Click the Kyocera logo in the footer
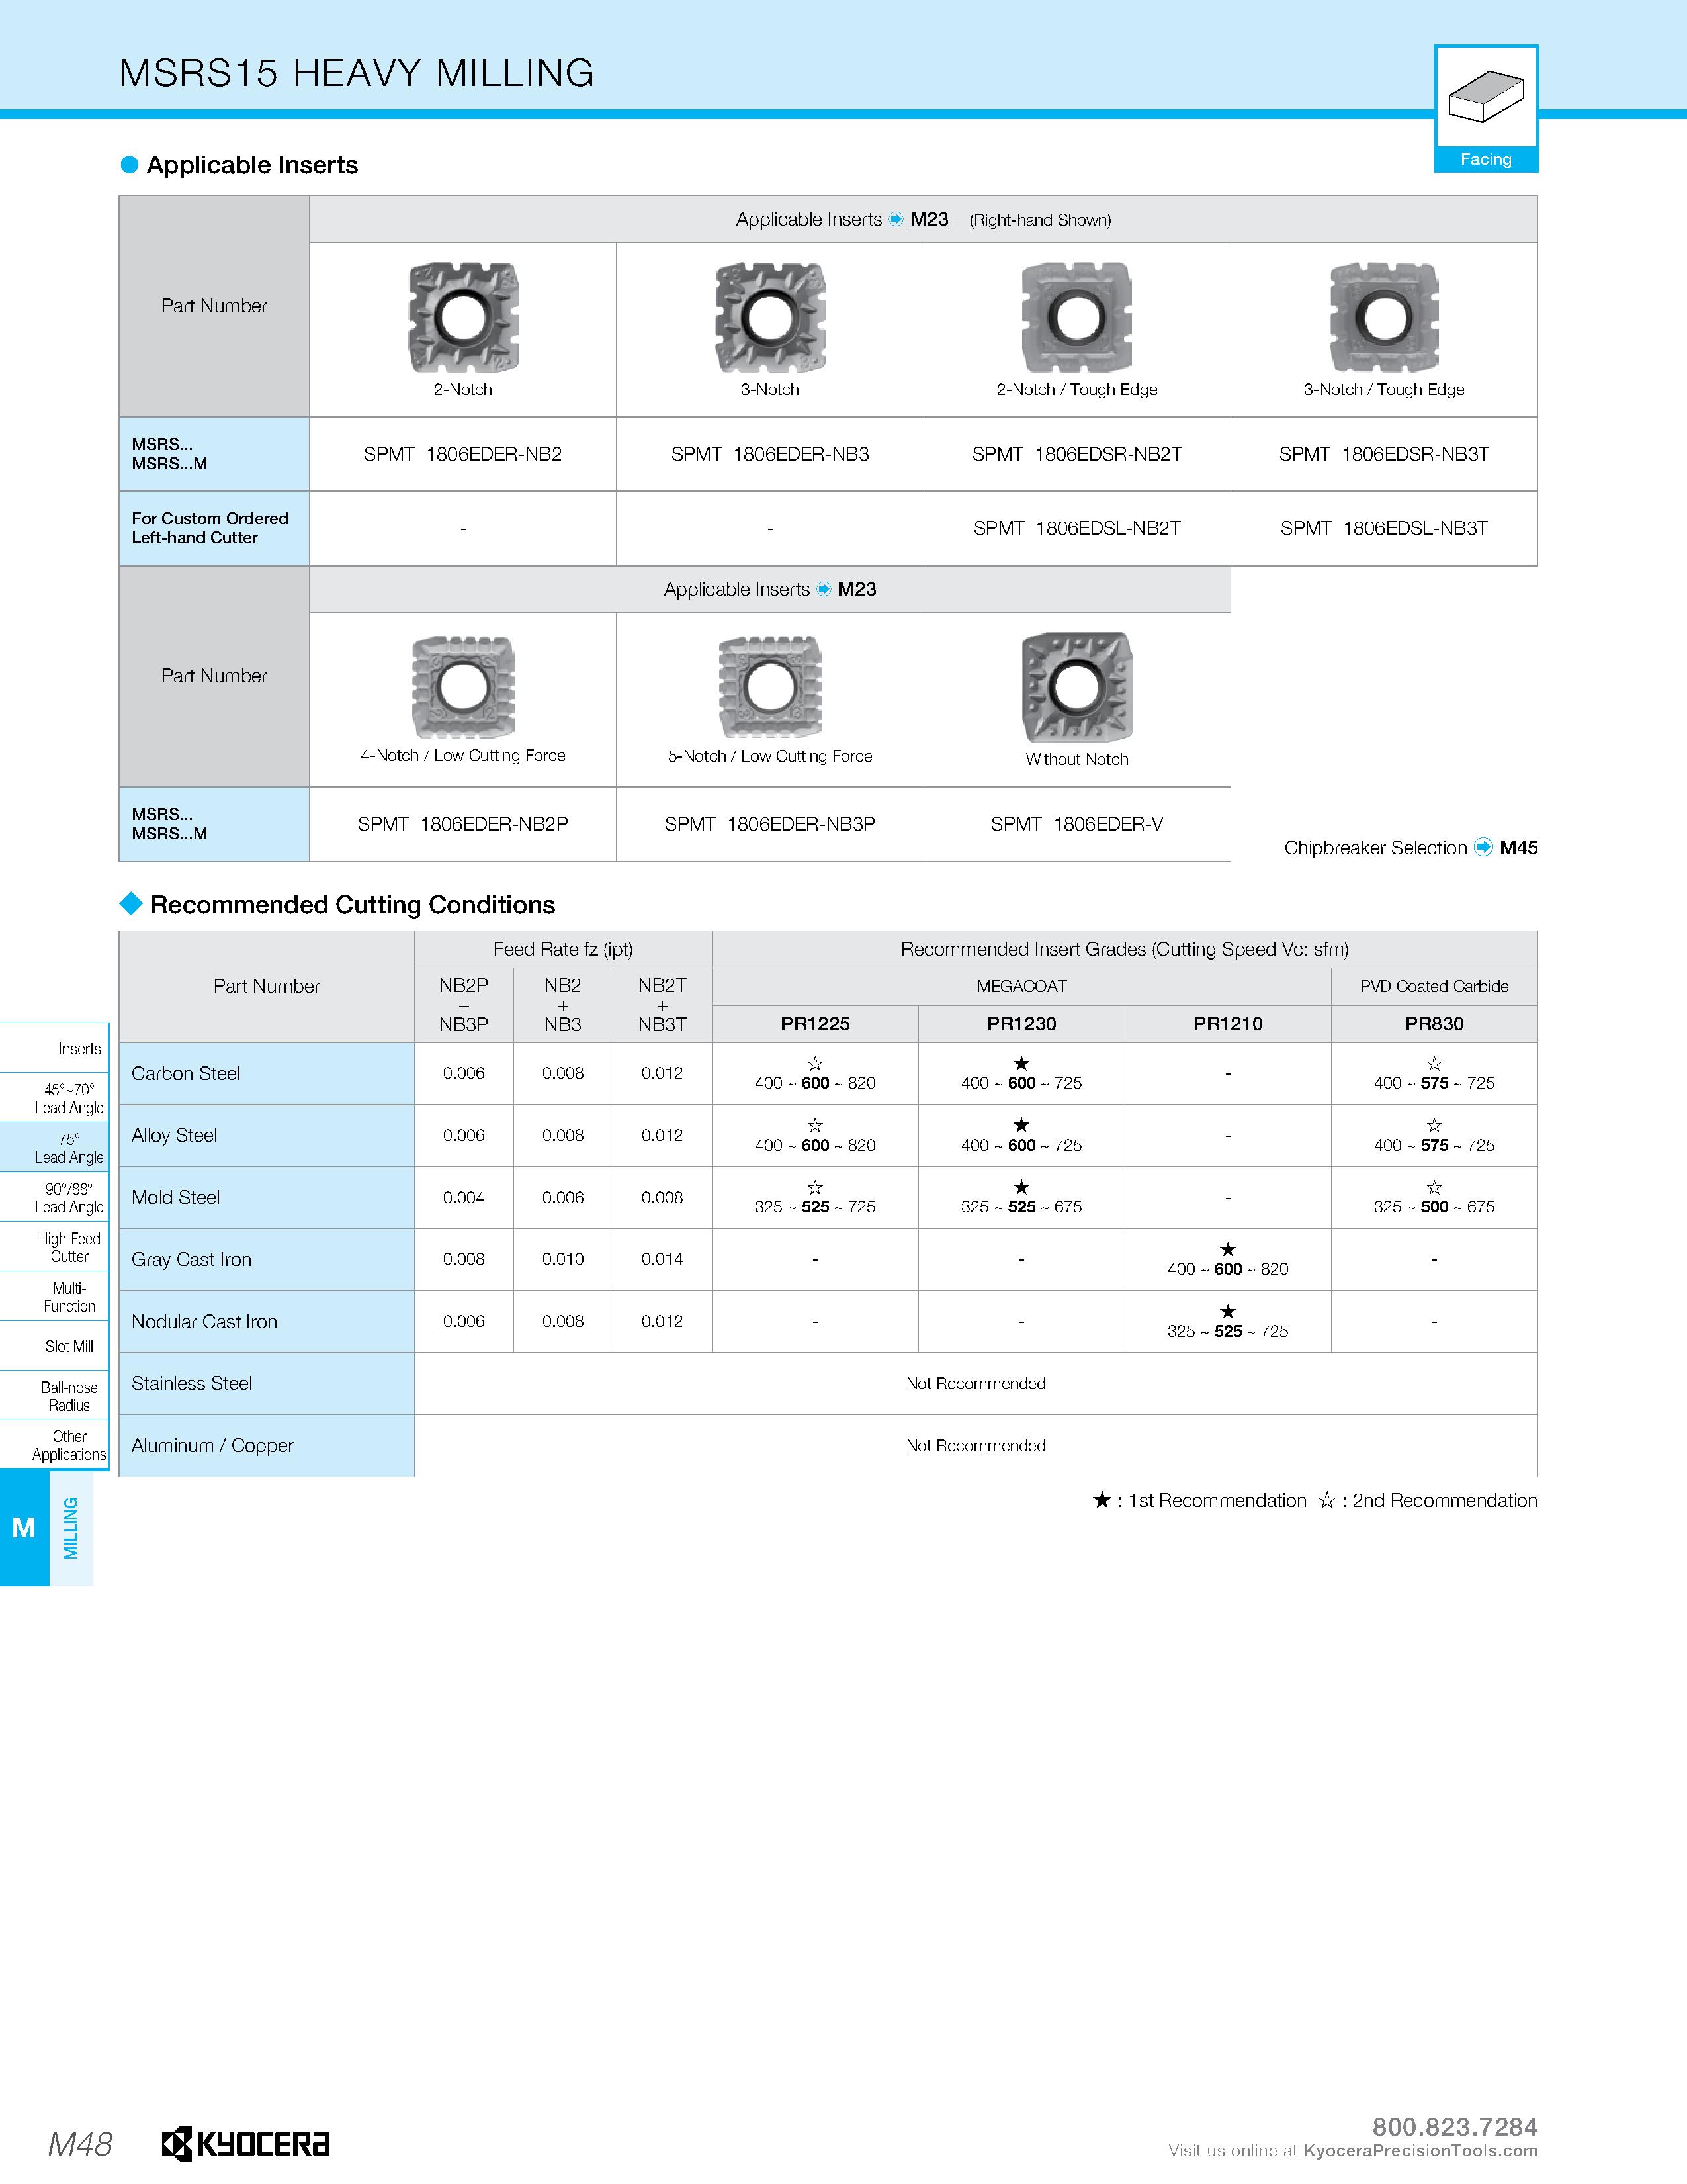The width and height of the screenshot is (1687, 2184). 245,2143
